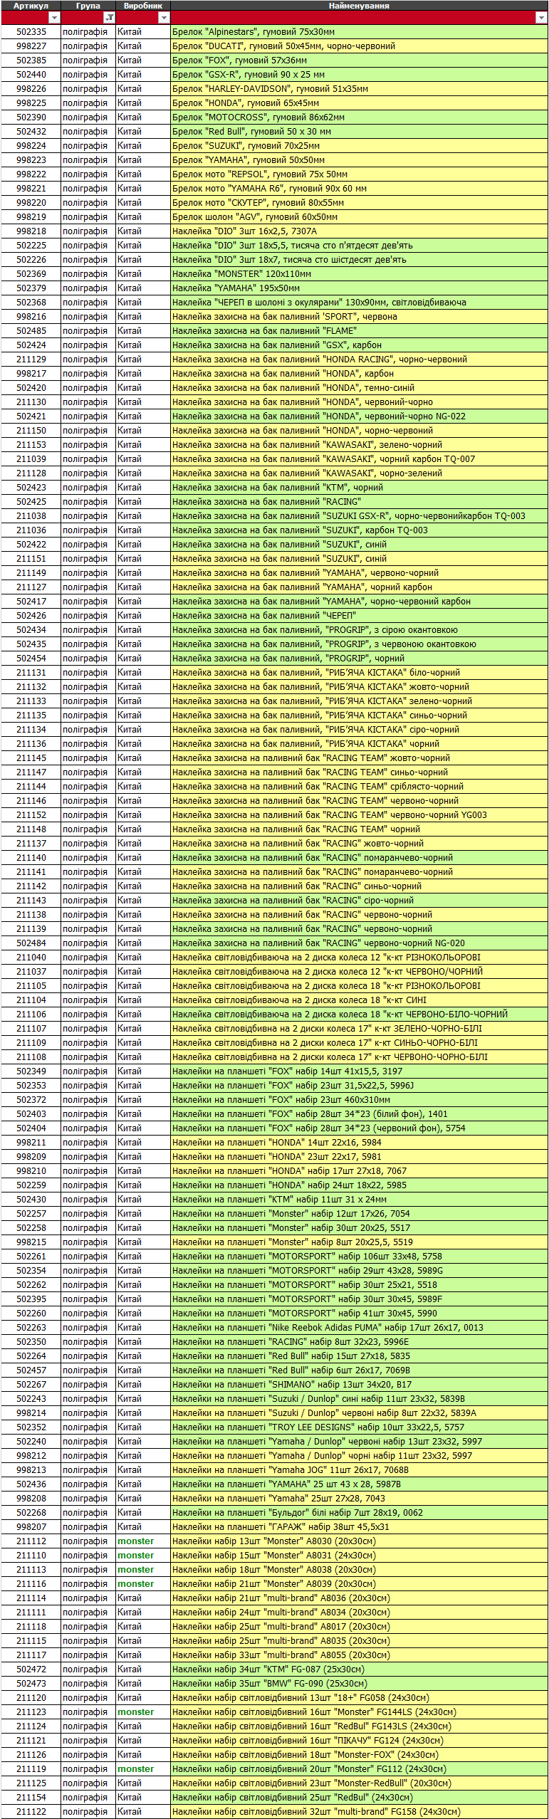Image resolution: width=549 pixels, height=1819 pixels.
Task: Open the Артикул column filter dropdown
Action: [54, 18]
